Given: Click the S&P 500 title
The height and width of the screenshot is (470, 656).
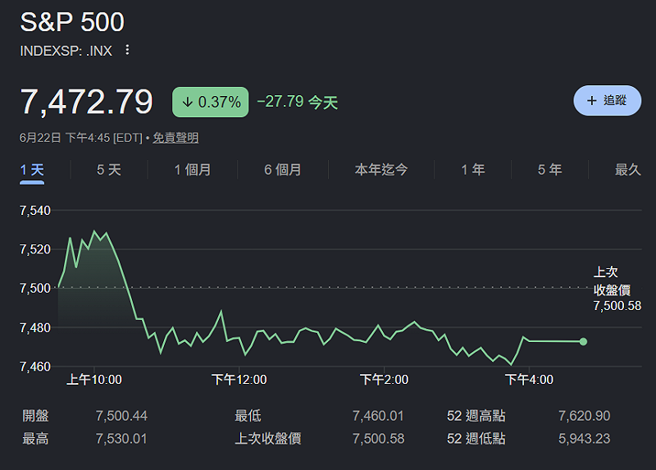Looking at the screenshot, I should [72, 22].
